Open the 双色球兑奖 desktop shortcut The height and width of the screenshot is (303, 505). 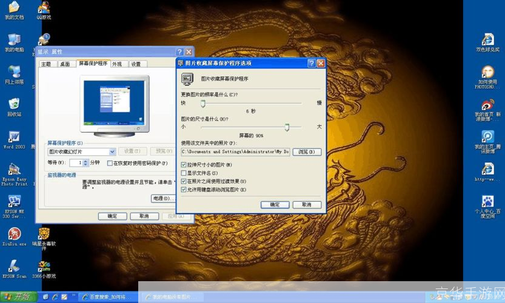(x=487, y=42)
